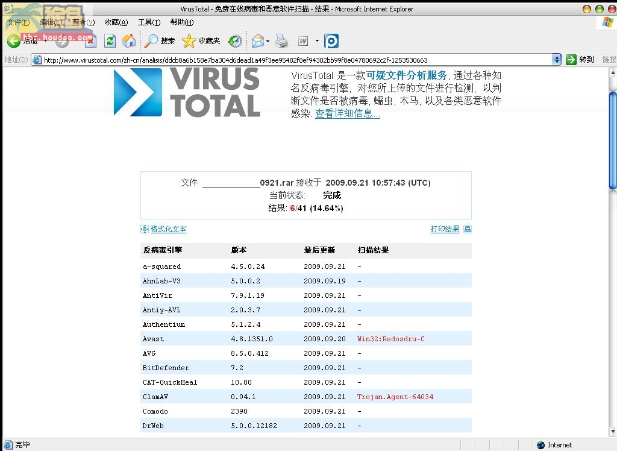Open the 收藏(A) menu
This screenshot has width=617, height=451.
(x=116, y=22)
